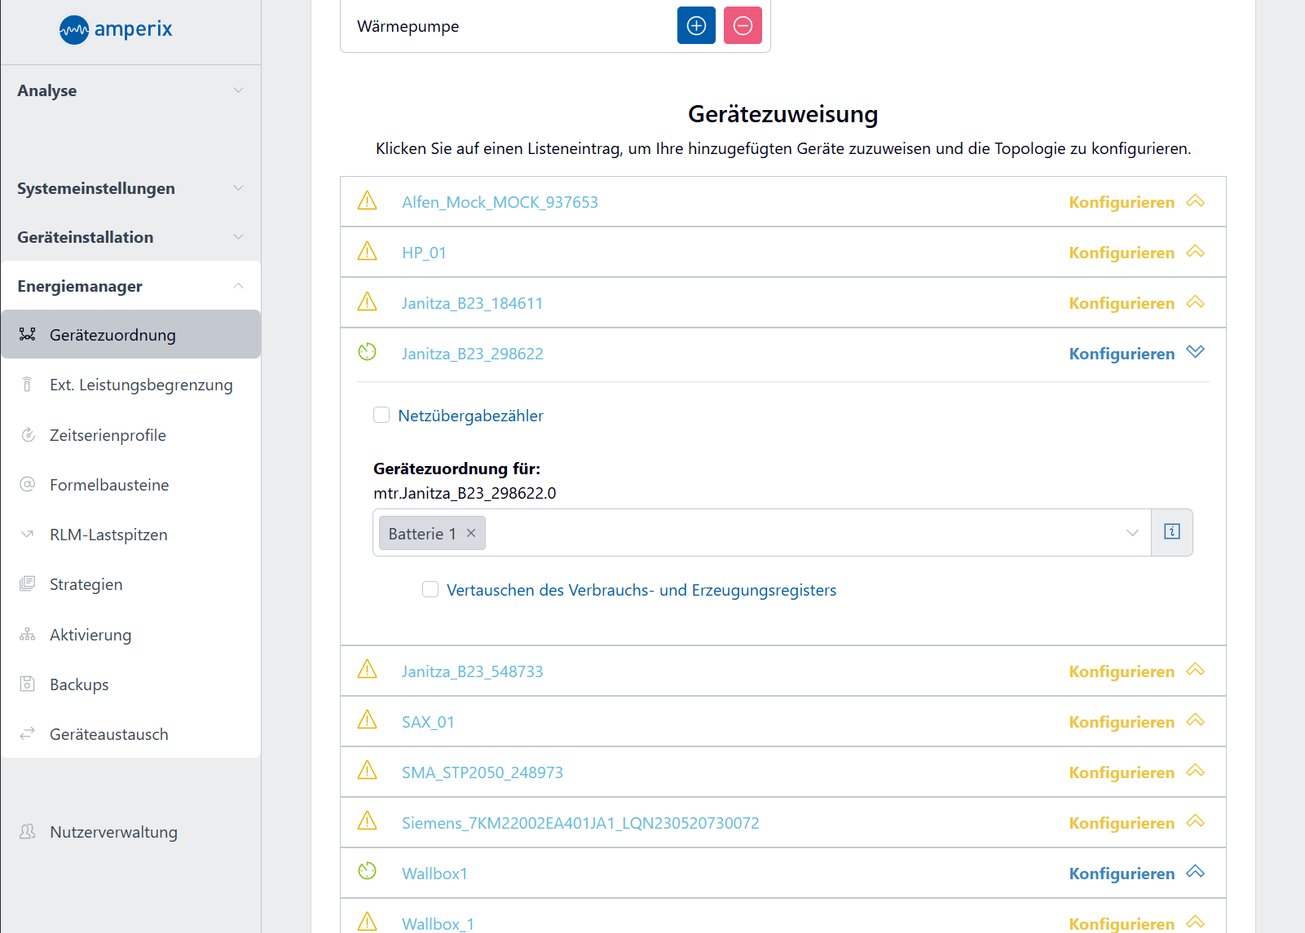The width and height of the screenshot is (1305, 933).
Task: Click green status icon for Wallbox1
Action: point(368,872)
